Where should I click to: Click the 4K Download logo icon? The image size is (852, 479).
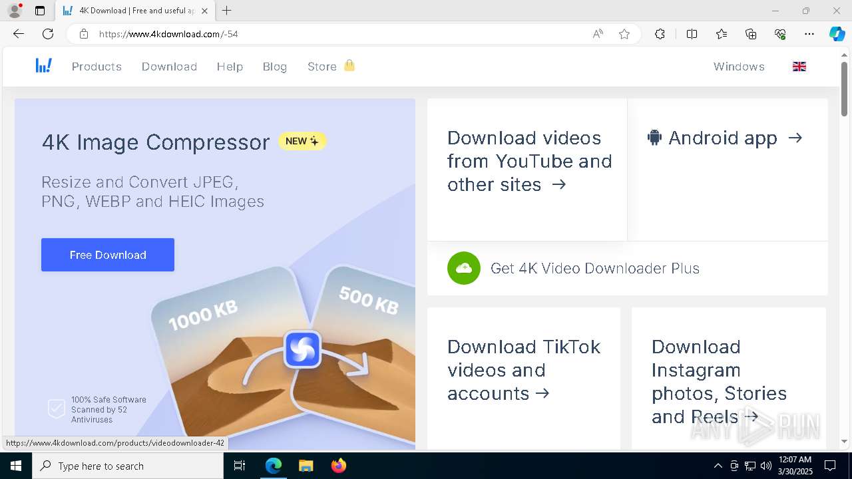click(x=44, y=66)
